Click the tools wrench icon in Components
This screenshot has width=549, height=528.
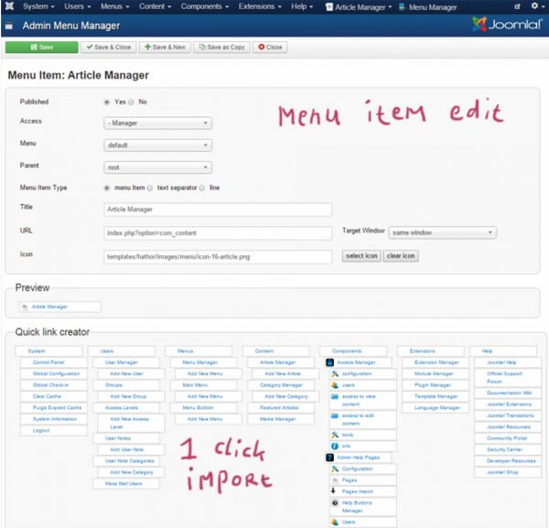click(x=335, y=435)
